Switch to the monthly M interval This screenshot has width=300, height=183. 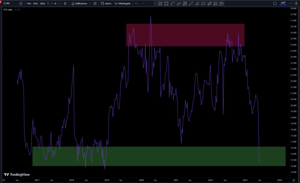(x=55, y=3)
